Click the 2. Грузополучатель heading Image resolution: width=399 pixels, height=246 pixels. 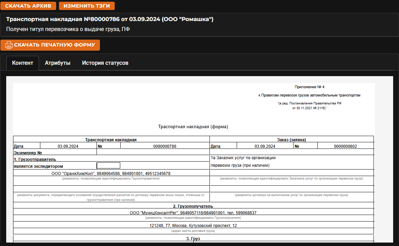click(x=193, y=206)
